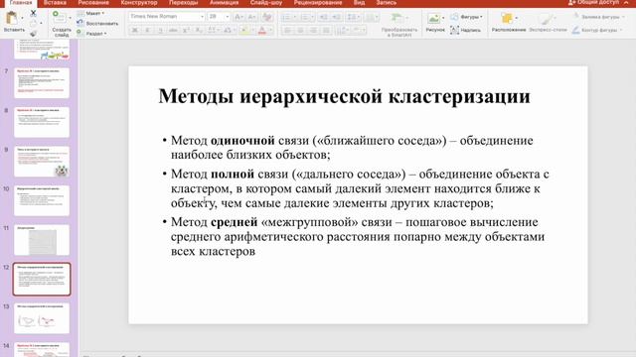Switch to the Вставка tab
Image resolution: width=636 pixels, height=357 pixels.
coord(55,3)
